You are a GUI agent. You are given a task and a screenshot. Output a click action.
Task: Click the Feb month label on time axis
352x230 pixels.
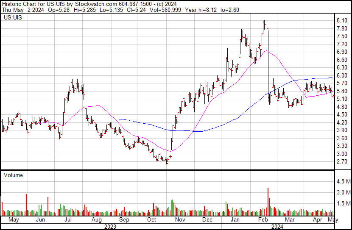click(263, 220)
